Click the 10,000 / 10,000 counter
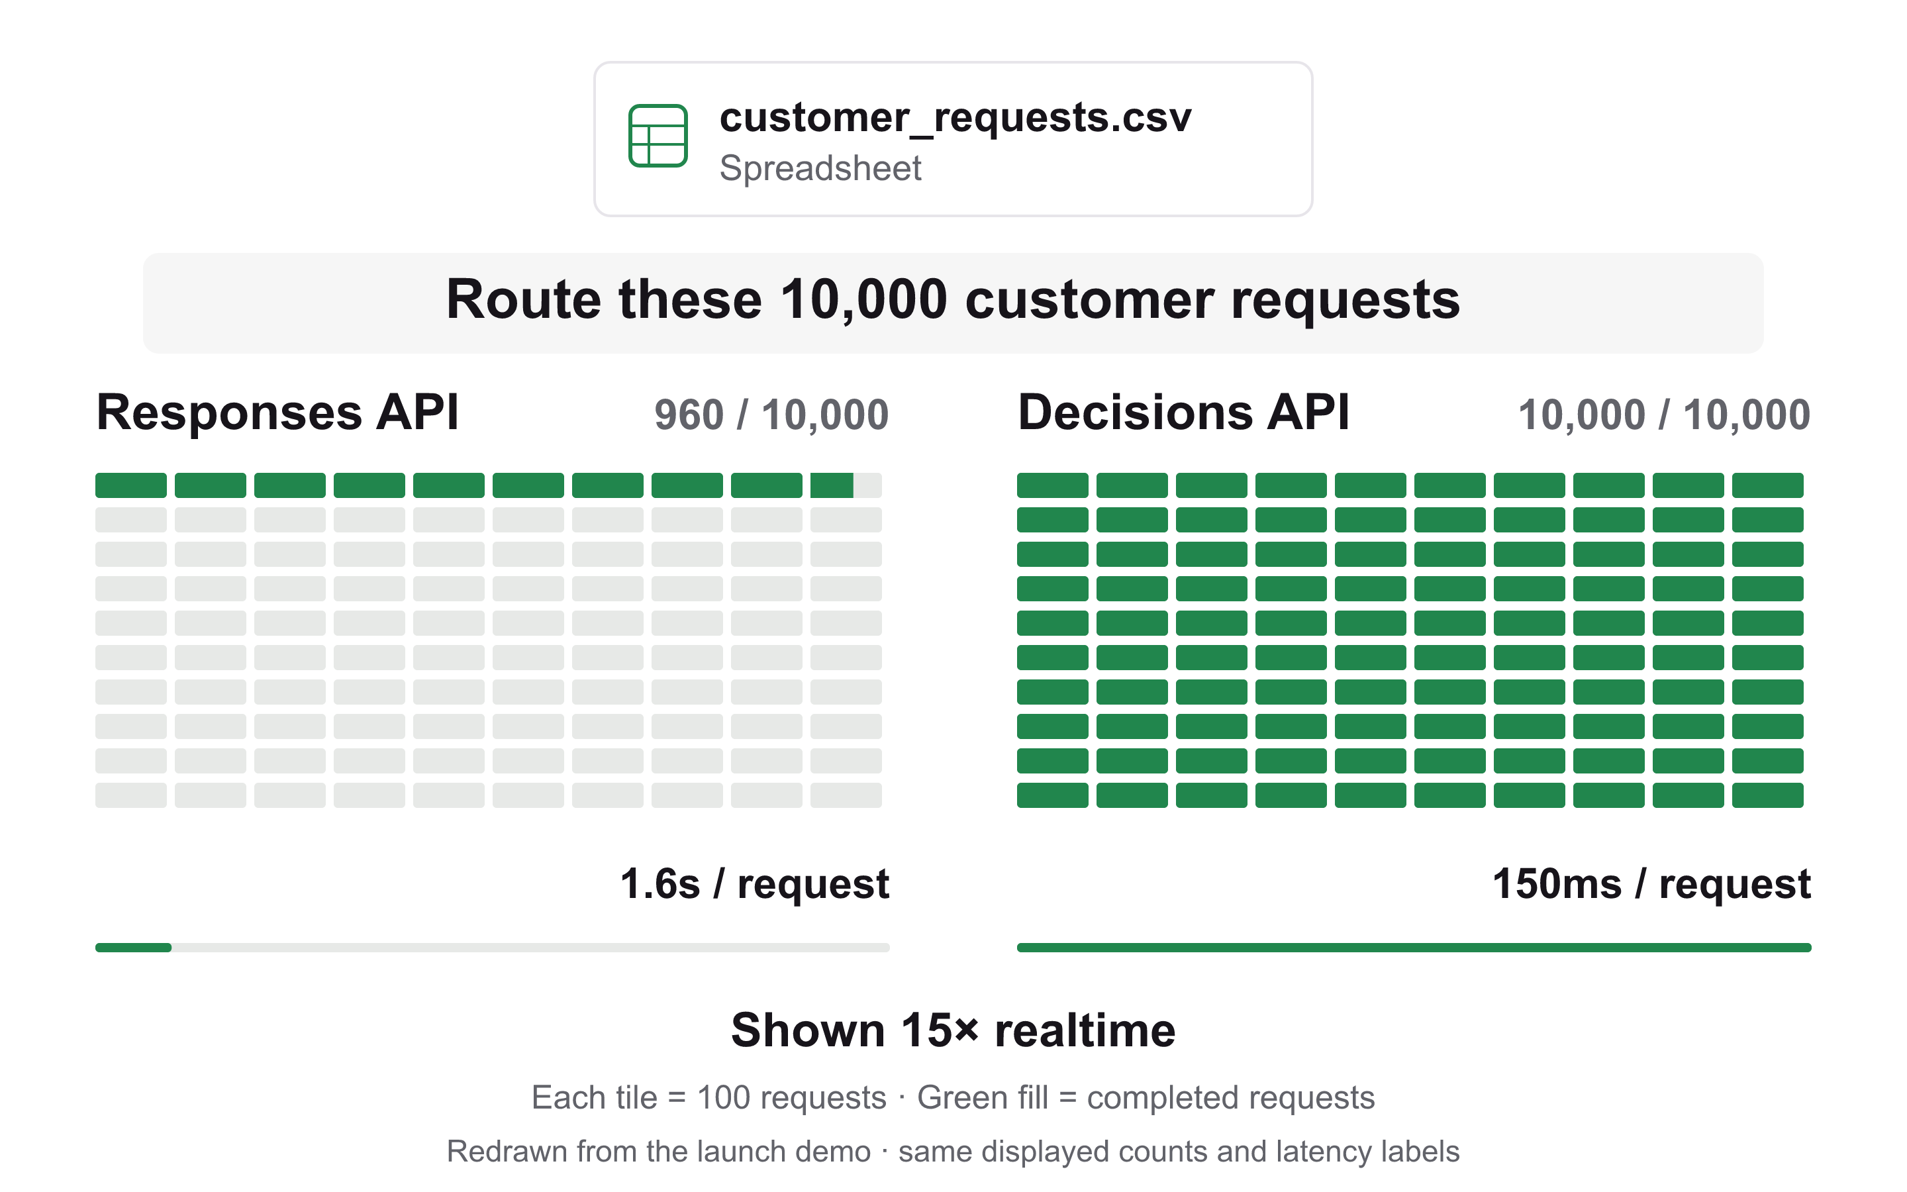 pyautogui.click(x=1664, y=415)
